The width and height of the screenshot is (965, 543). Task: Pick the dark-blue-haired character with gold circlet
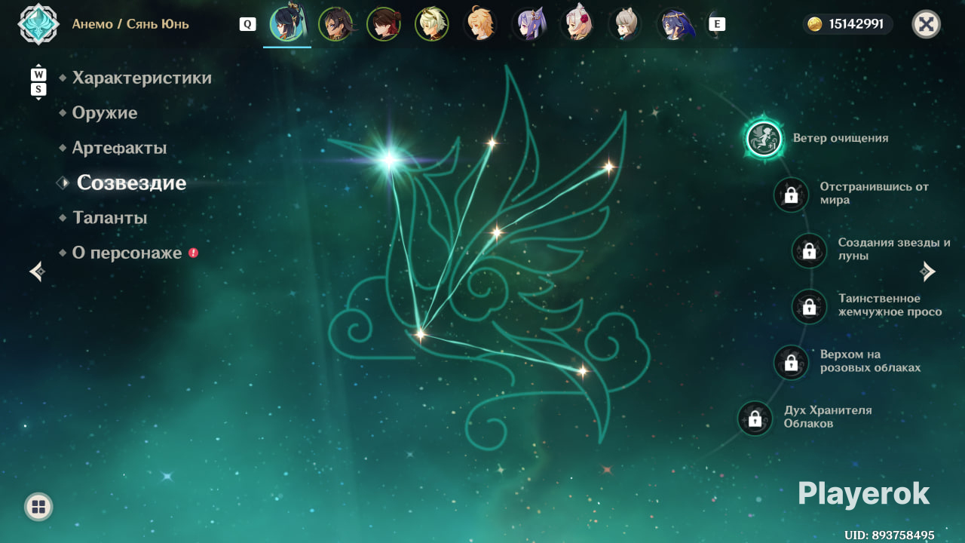click(x=676, y=24)
